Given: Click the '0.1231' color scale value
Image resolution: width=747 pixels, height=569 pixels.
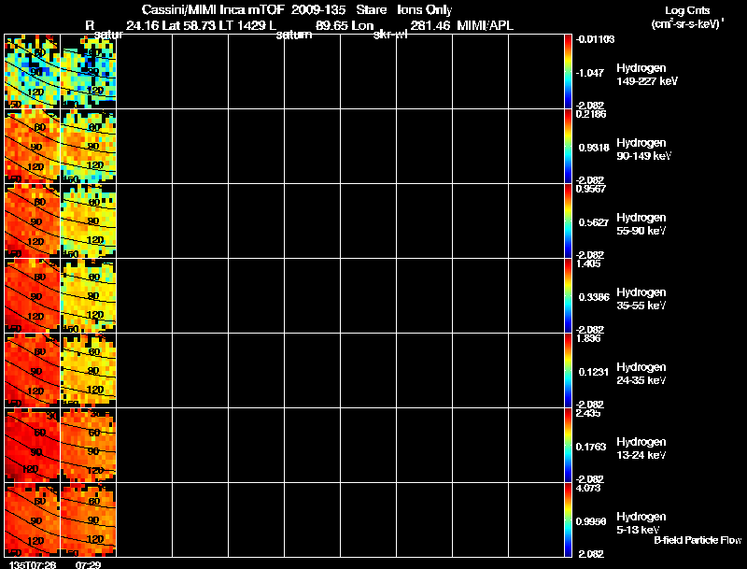Looking at the screenshot, I should click(594, 372).
